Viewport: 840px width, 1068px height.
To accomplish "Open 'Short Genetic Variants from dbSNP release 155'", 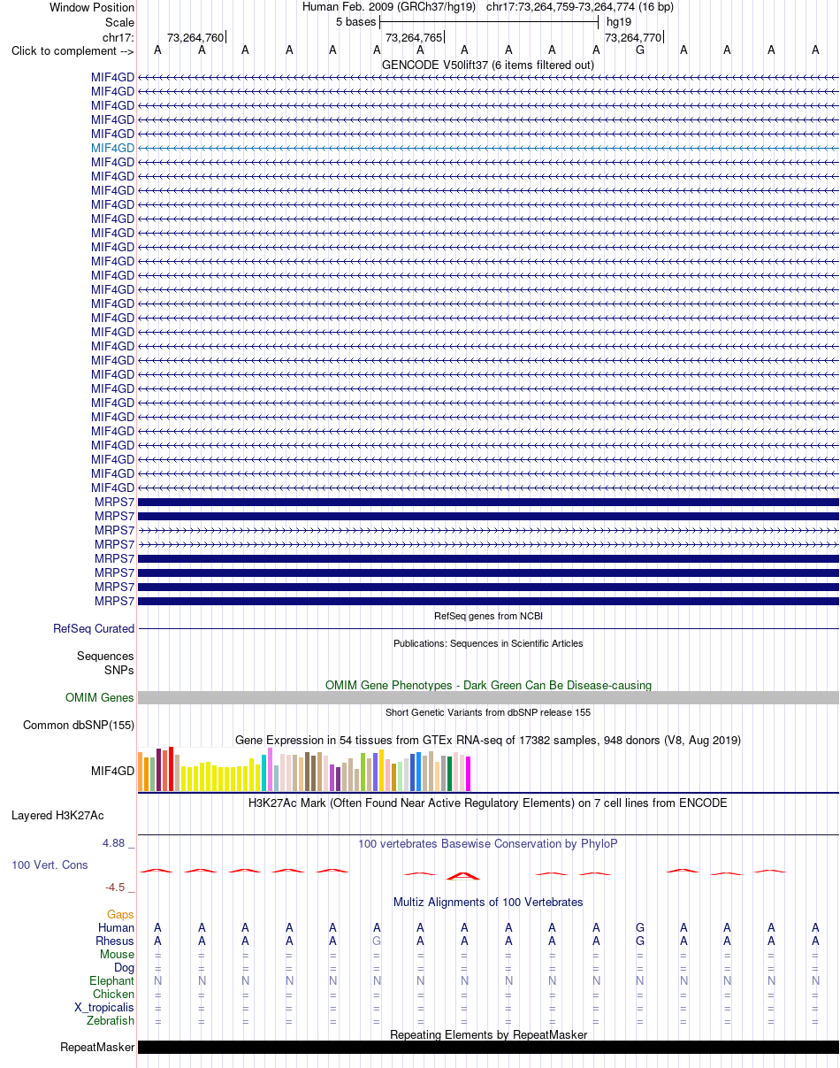I will (488, 712).
